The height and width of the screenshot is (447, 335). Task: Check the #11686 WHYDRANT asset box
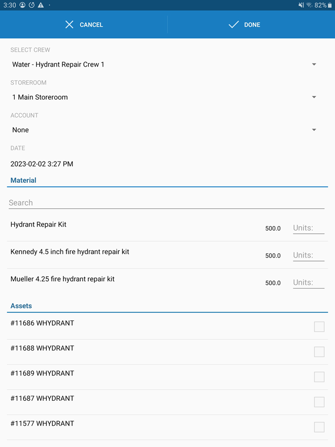click(x=319, y=327)
